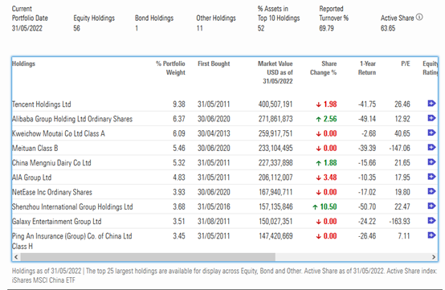
Task: Sort by % Portfolio Weight column header
Action: tap(170, 68)
